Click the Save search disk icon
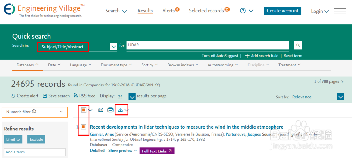The height and width of the screenshot is (158, 352). (x=45, y=96)
